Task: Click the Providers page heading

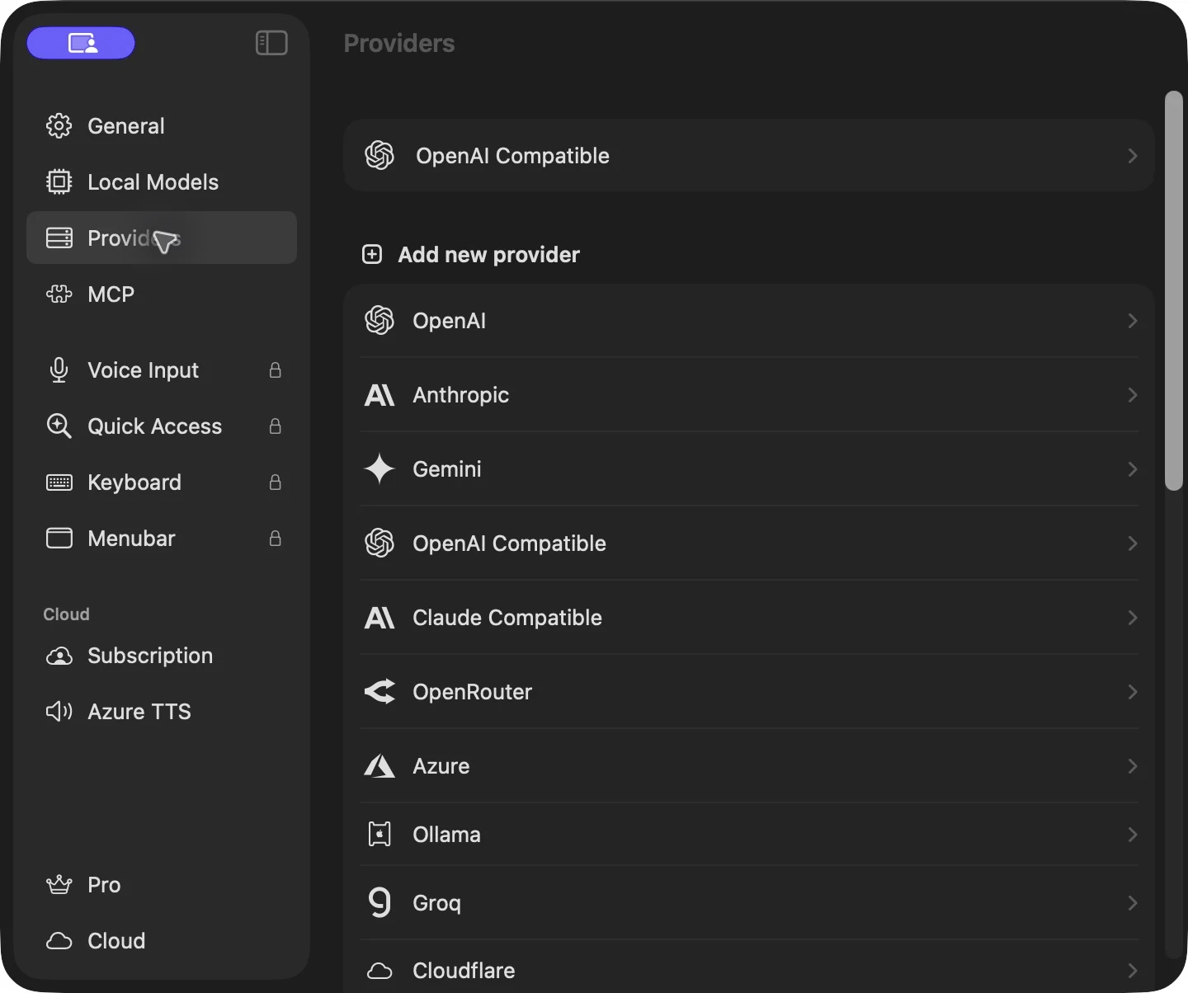Action: point(399,43)
